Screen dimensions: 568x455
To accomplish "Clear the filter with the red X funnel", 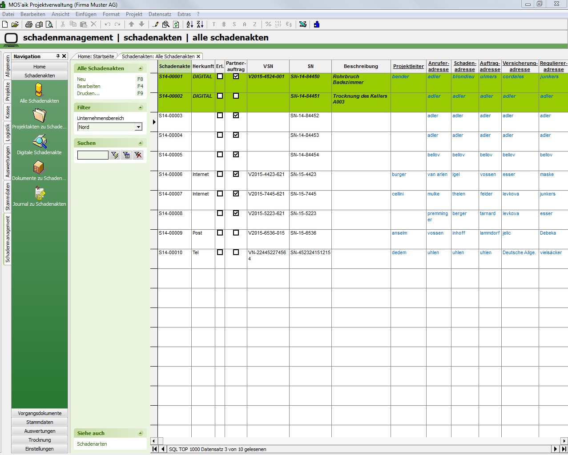I will (138, 155).
